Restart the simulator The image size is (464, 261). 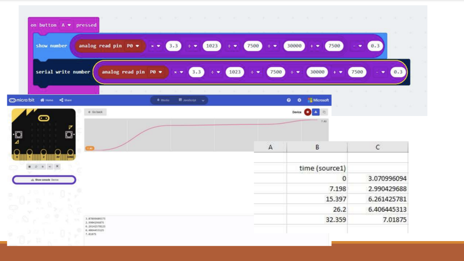(x=36, y=167)
